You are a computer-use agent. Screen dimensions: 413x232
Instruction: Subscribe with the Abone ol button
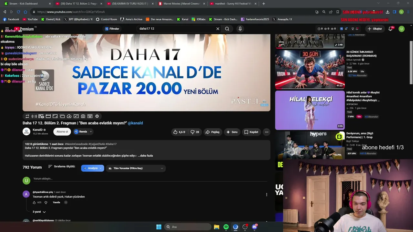point(62,131)
